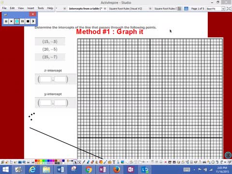Activate the Eraser tool

point(92,162)
